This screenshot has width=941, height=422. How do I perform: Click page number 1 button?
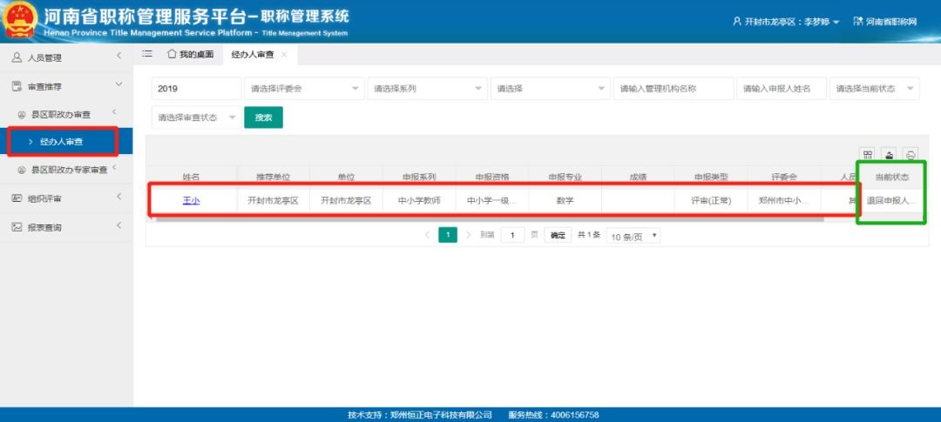coord(448,235)
